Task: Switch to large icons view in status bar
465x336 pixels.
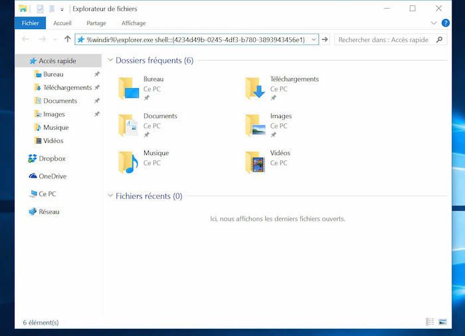Action: click(442, 322)
